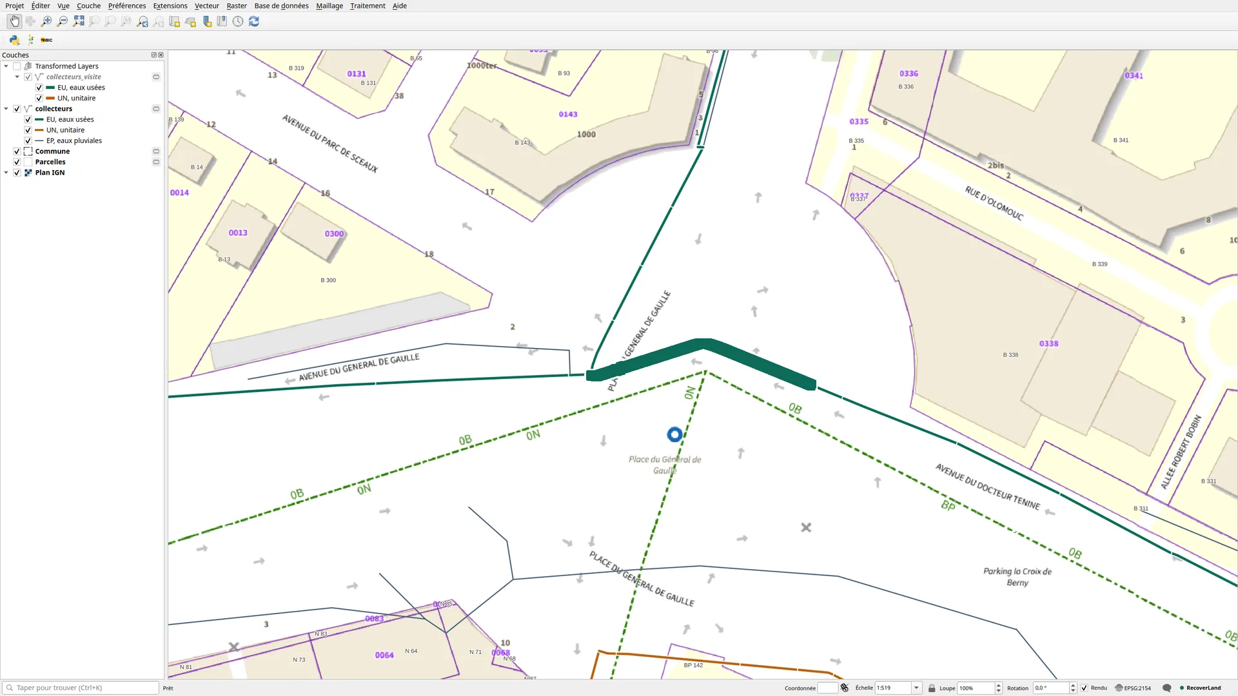This screenshot has width=1238, height=696.
Task: Activate the Zoom In magnifier tool
Action: (x=46, y=21)
